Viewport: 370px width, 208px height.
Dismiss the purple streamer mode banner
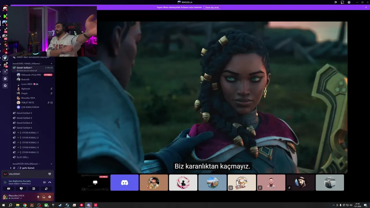tap(366, 7)
